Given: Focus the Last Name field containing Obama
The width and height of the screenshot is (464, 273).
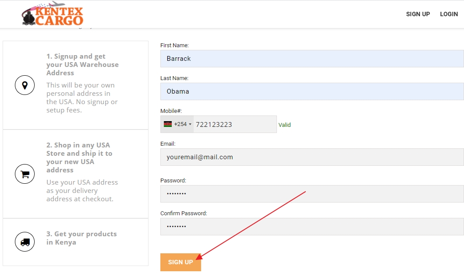Looking at the screenshot, I should point(312,91).
